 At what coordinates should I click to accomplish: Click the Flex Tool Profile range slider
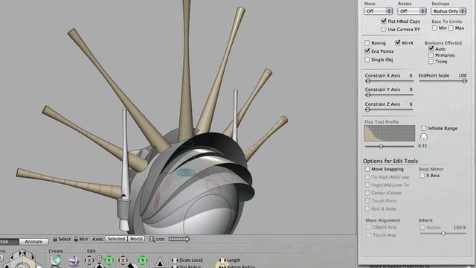click(x=389, y=147)
